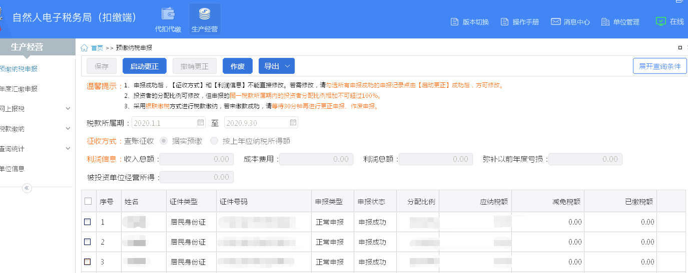Expand the 税款缴纳 sidebar menu
Screen dimensions: 688x273
coord(68,129)
